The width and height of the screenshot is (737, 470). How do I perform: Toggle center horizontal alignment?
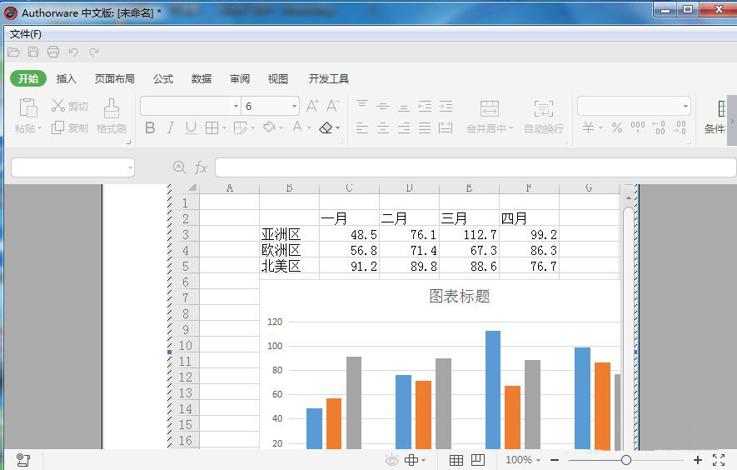pyautogui.click(x=383, y=128)
